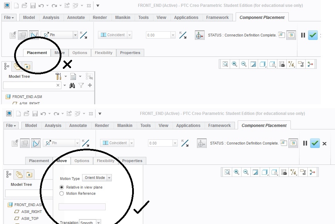Image resolution: width=335 pixels, height=224 pixels.
Task: Clear search X in upper Model Tree field
Action: [x=58, y=85]
